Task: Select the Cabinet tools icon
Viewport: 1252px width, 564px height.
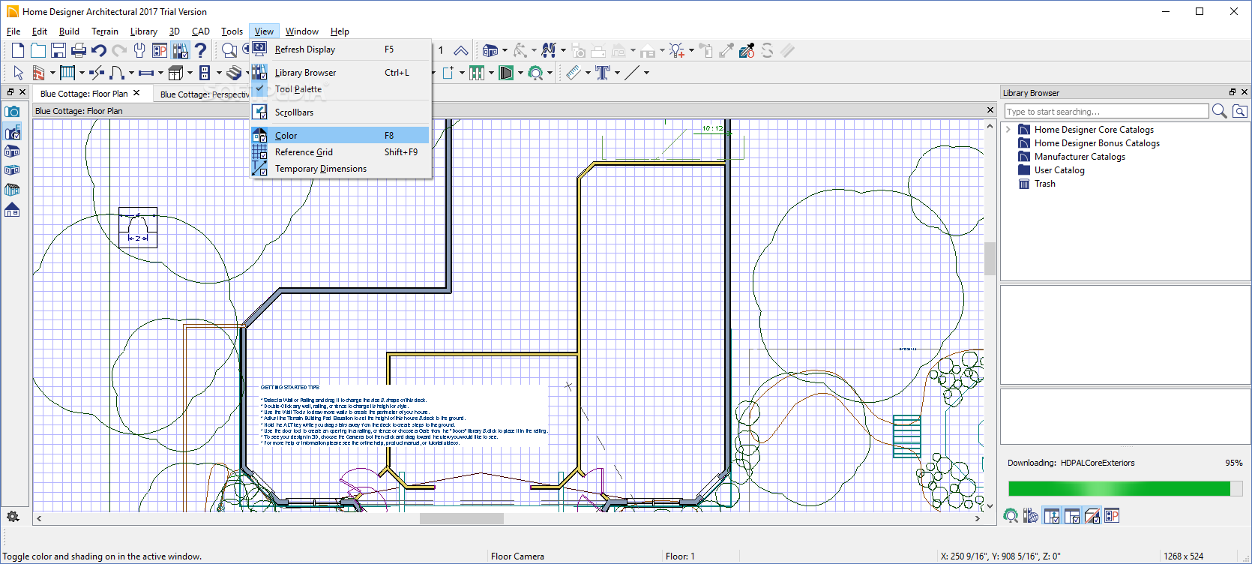Action: click(175, 73)
